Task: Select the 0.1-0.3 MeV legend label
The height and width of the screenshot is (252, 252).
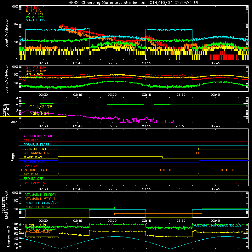Action: (36, 68)
